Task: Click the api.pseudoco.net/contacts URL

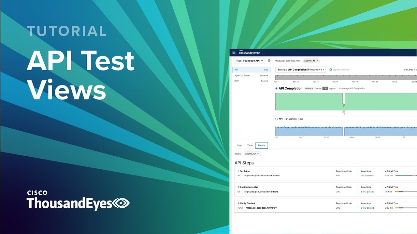Action: (x=261, y=192)
